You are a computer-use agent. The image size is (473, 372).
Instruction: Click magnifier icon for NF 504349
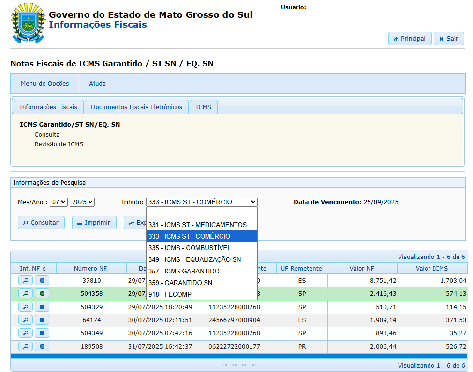(x=25, y=333)
